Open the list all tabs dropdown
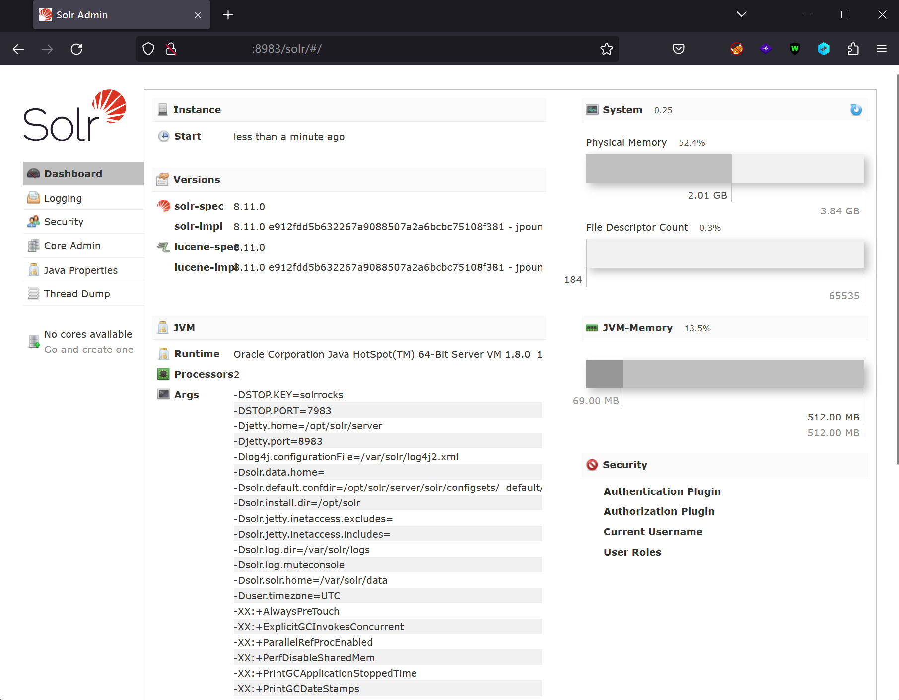Image resolution: width=899 pixels, height=700 pixels. click(742, 14)
